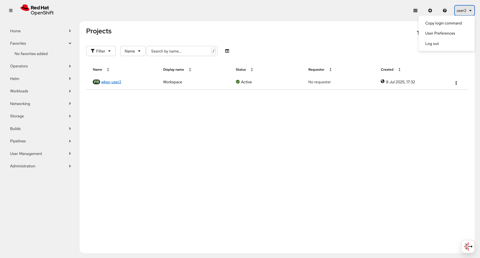
Task: Toggle sorting on the Name column
Action: 108,69
